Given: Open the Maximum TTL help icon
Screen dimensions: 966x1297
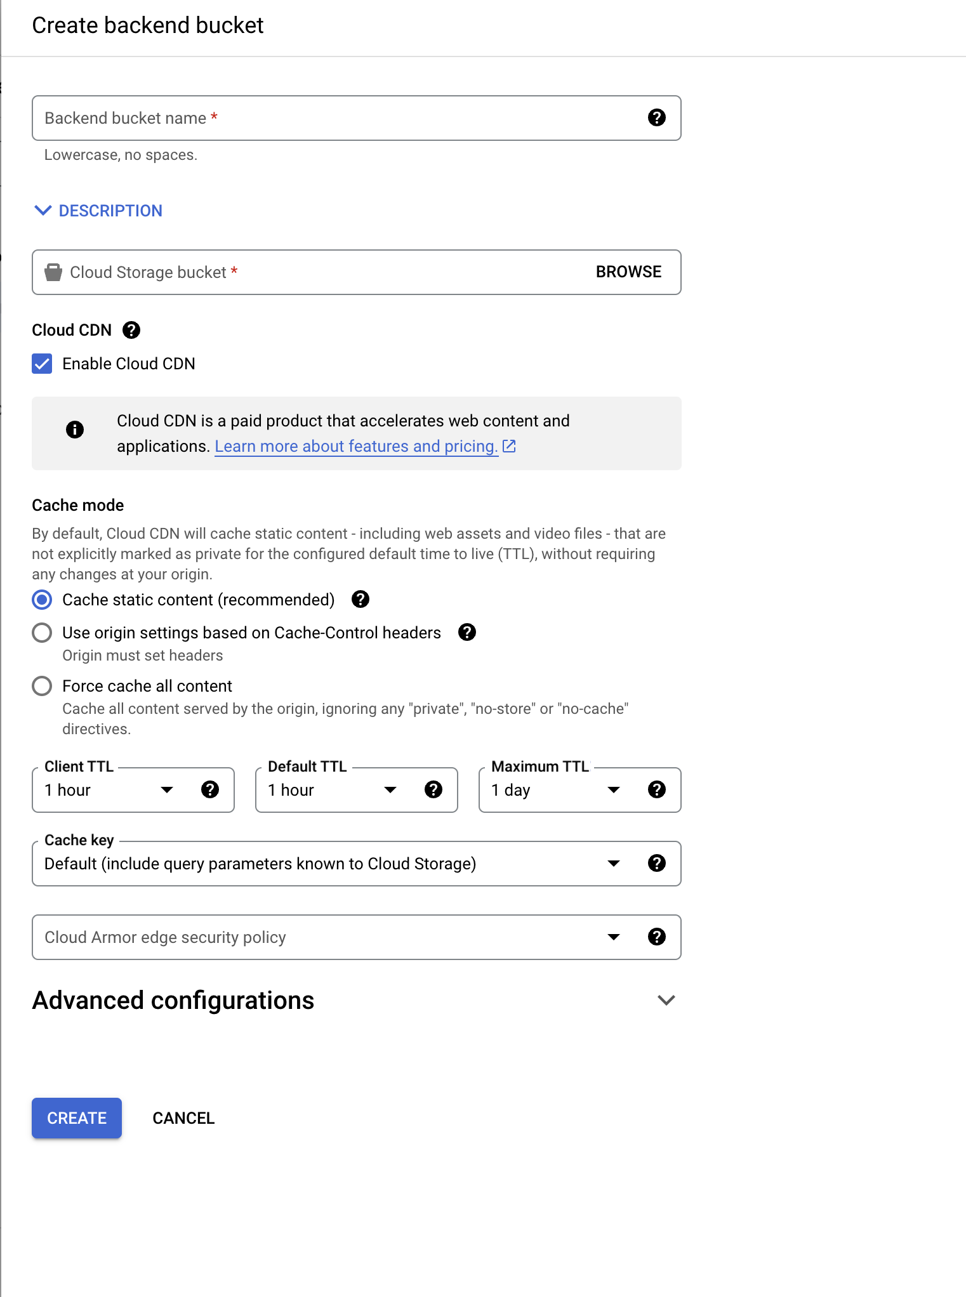Looking at the screenshot, I should [657, 789].
